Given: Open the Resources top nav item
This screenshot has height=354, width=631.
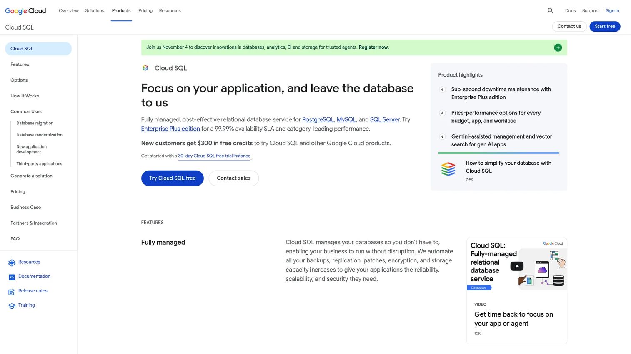Looking at the screenshot, I should pyautogui.click(x=170, y=11).
